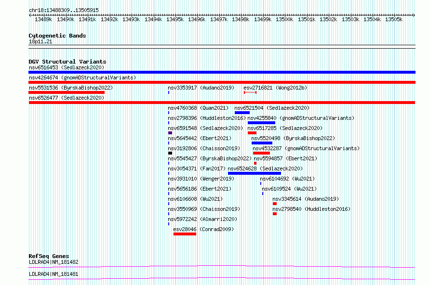Click the RefSeq Genes track heading

tap(49, 256)
